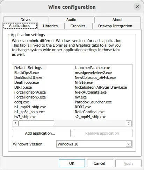The height and width of the screenshot is (170, 144).
Task: Click the horizontal scrollbar thumb in the application list
Action: point(36,123)
